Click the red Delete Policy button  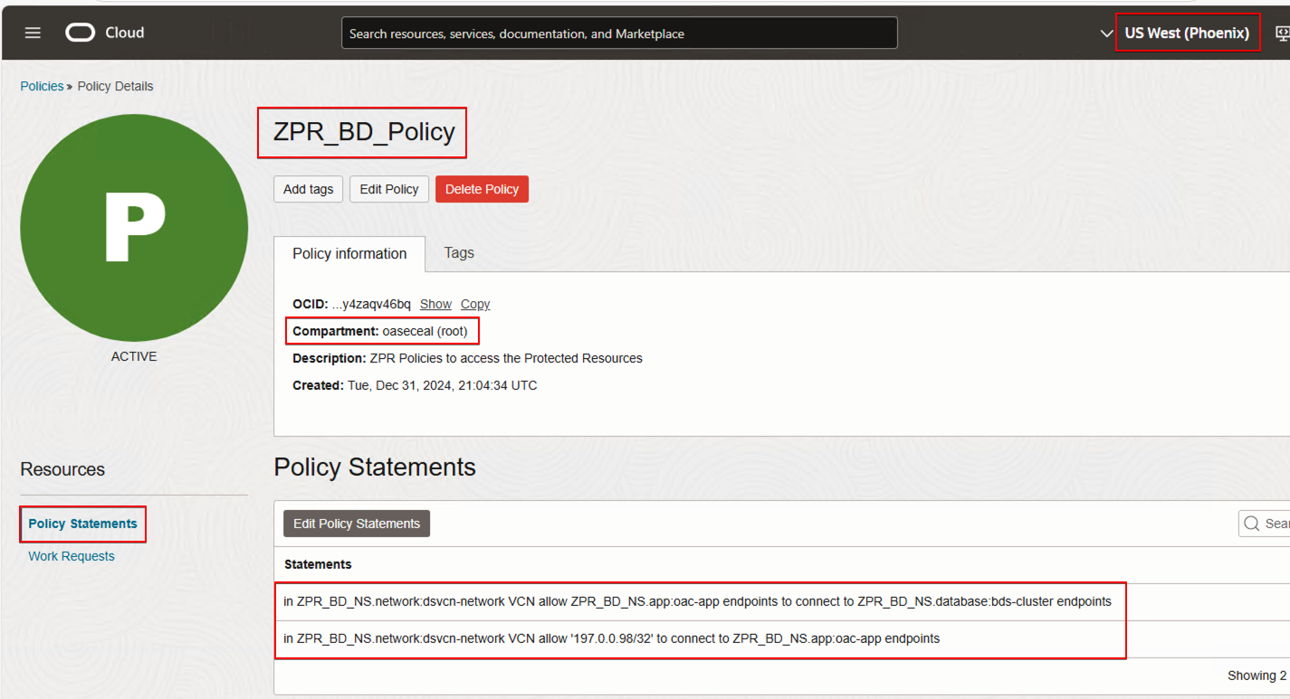tap(482, 189)
